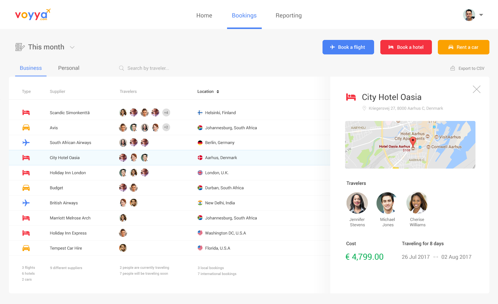Click the USA flag by Washington DC
The height and width of the screenshot is (304, 498).
pos(200,233)
